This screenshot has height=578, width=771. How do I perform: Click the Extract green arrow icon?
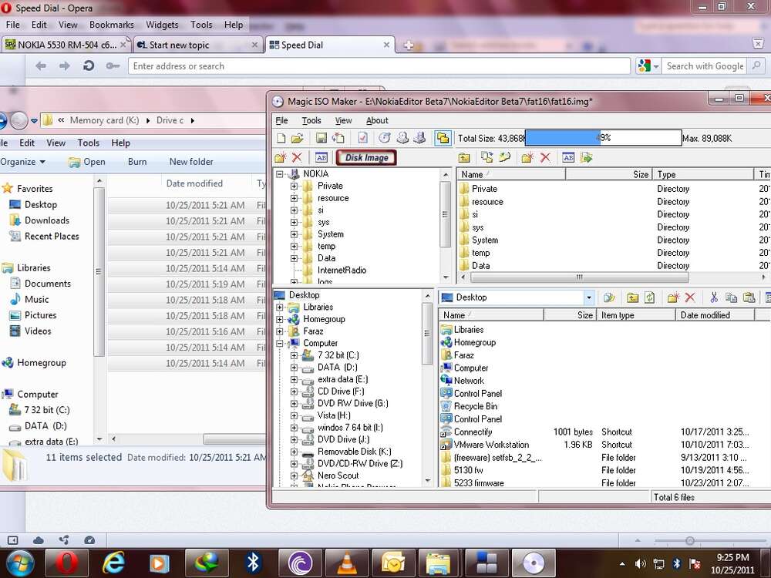[586, 158]
